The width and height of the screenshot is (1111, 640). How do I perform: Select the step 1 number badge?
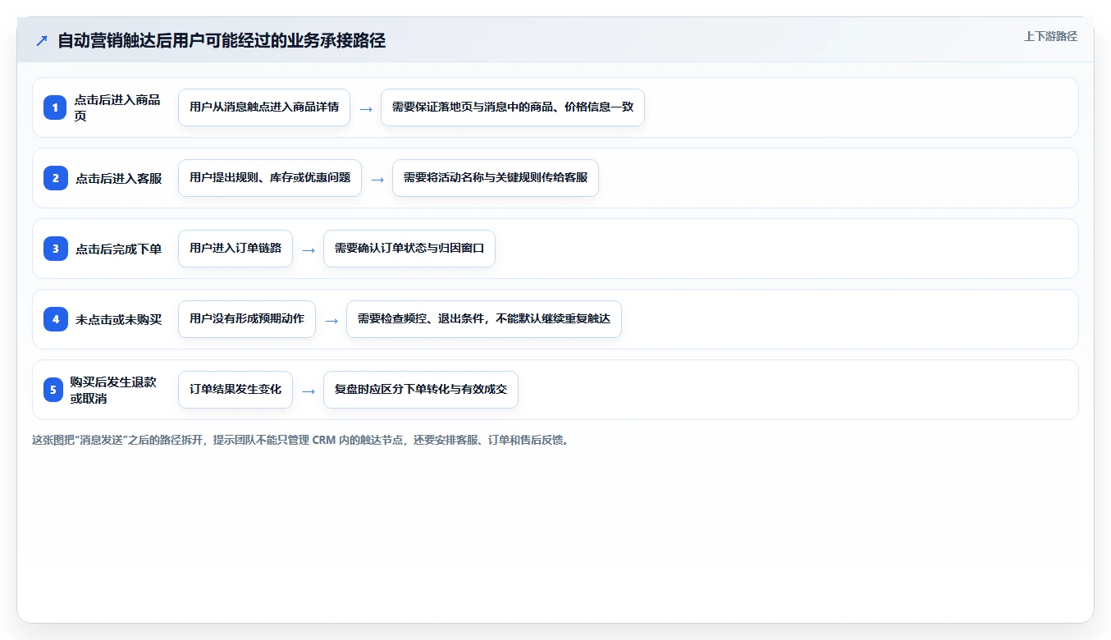[55, 107]
